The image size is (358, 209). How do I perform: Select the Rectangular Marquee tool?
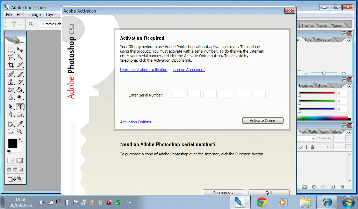pyautogui.click(x=11, y=50)
